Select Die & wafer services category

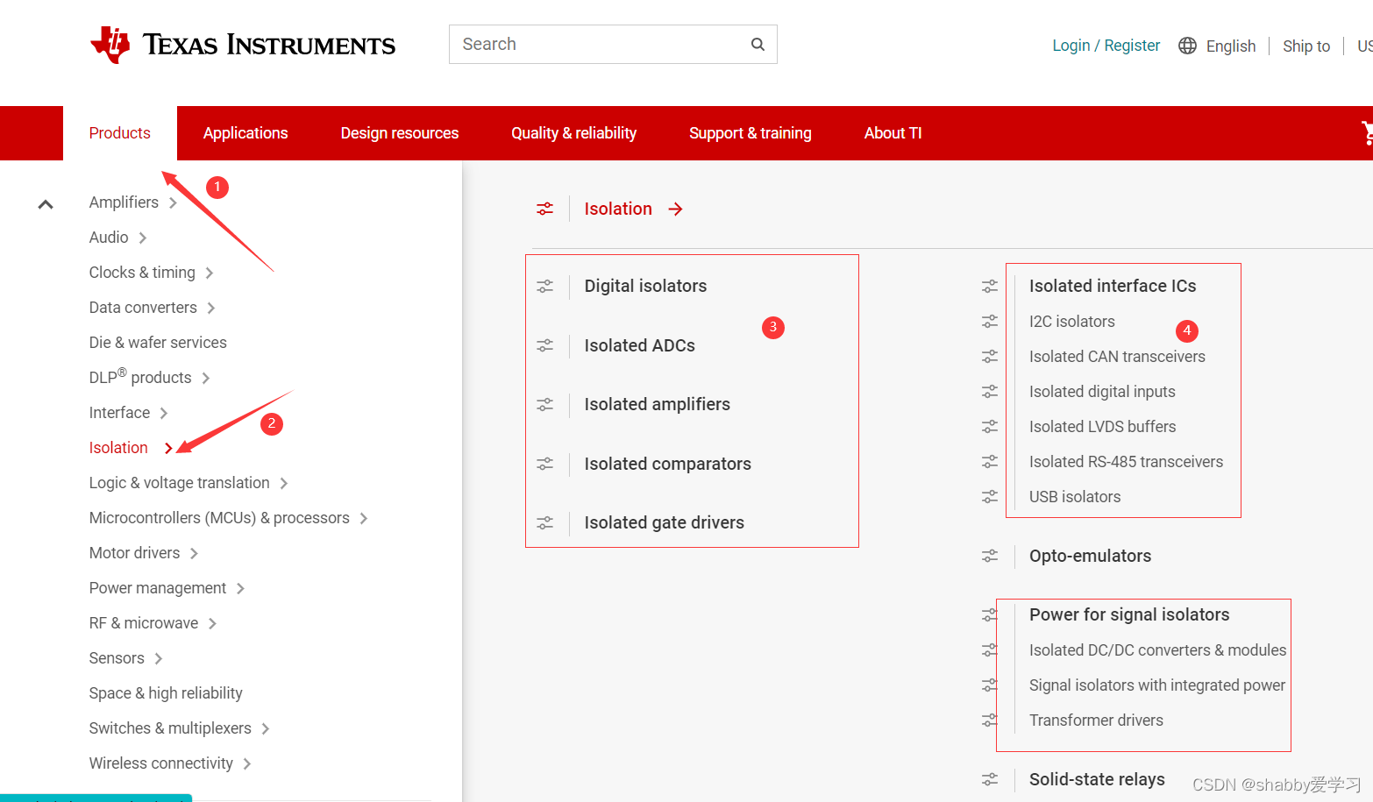coord(158,343)
